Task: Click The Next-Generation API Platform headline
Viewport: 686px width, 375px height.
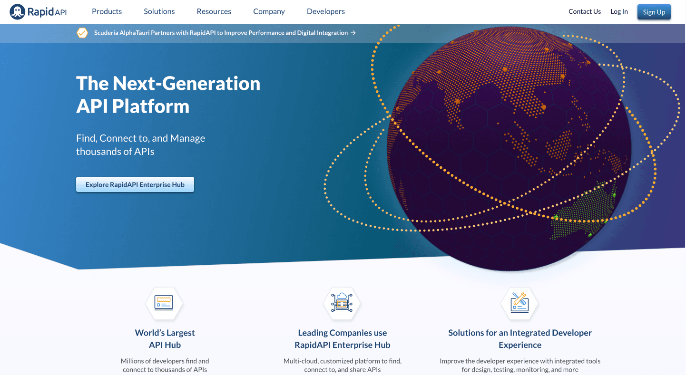Action: coord(168,95)
